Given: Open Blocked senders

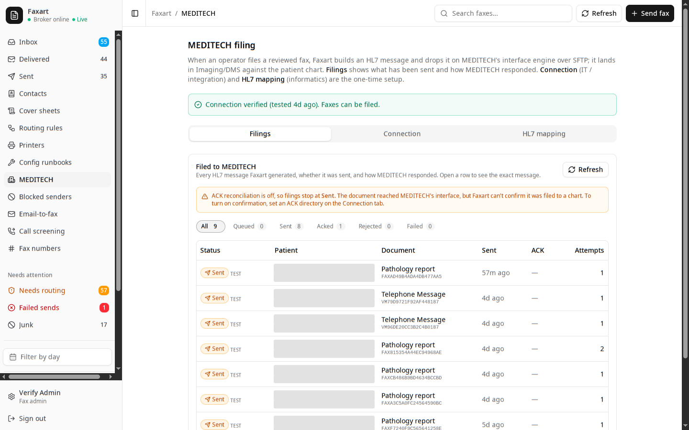Looking at the screenshot, I should click(57, 197).
